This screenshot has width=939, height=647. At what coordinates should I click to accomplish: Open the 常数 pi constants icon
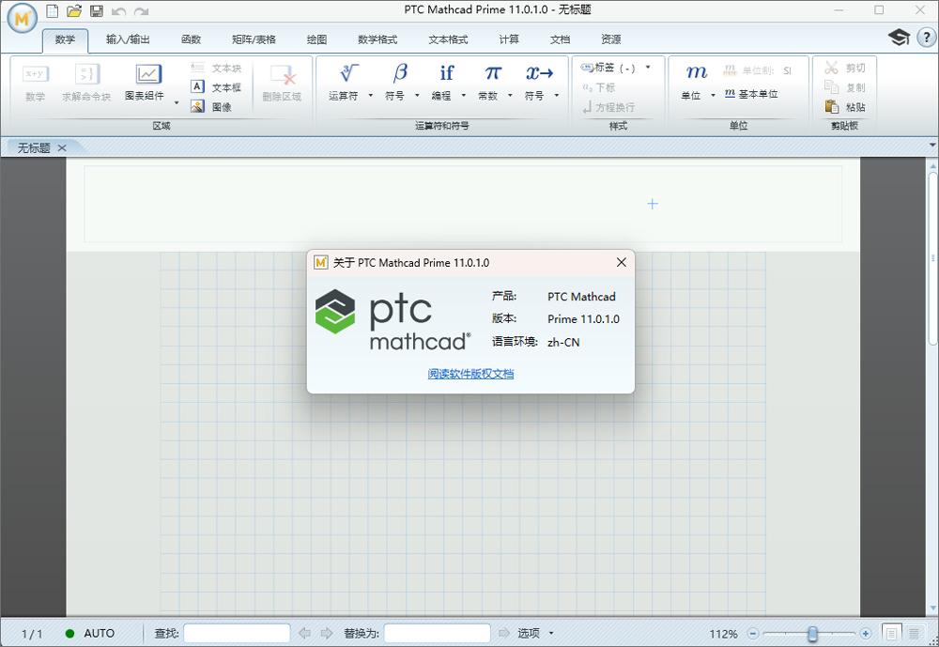[x=493, y=73]
